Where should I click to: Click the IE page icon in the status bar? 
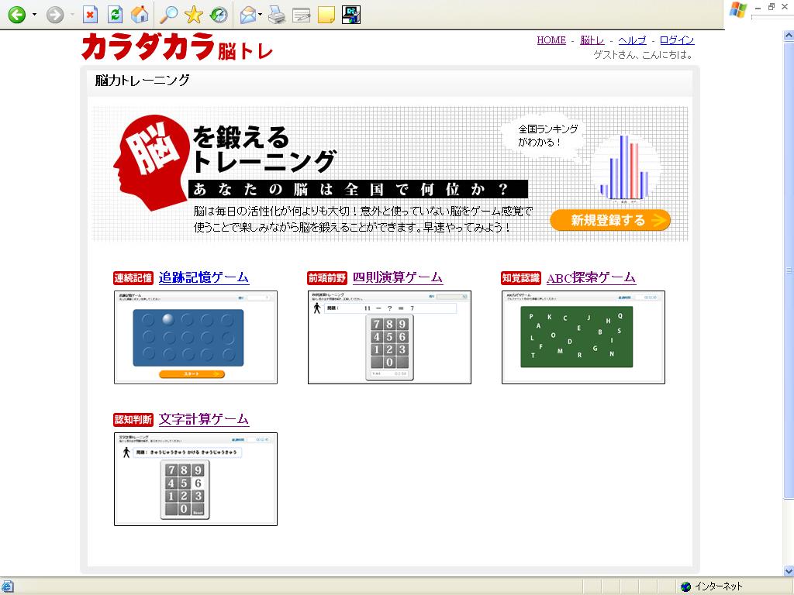pos(7,586)
